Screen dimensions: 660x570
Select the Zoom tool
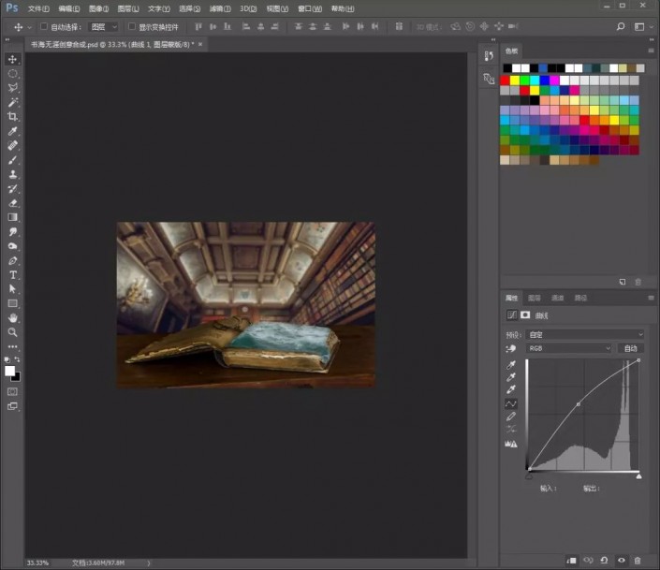point(12,332)
